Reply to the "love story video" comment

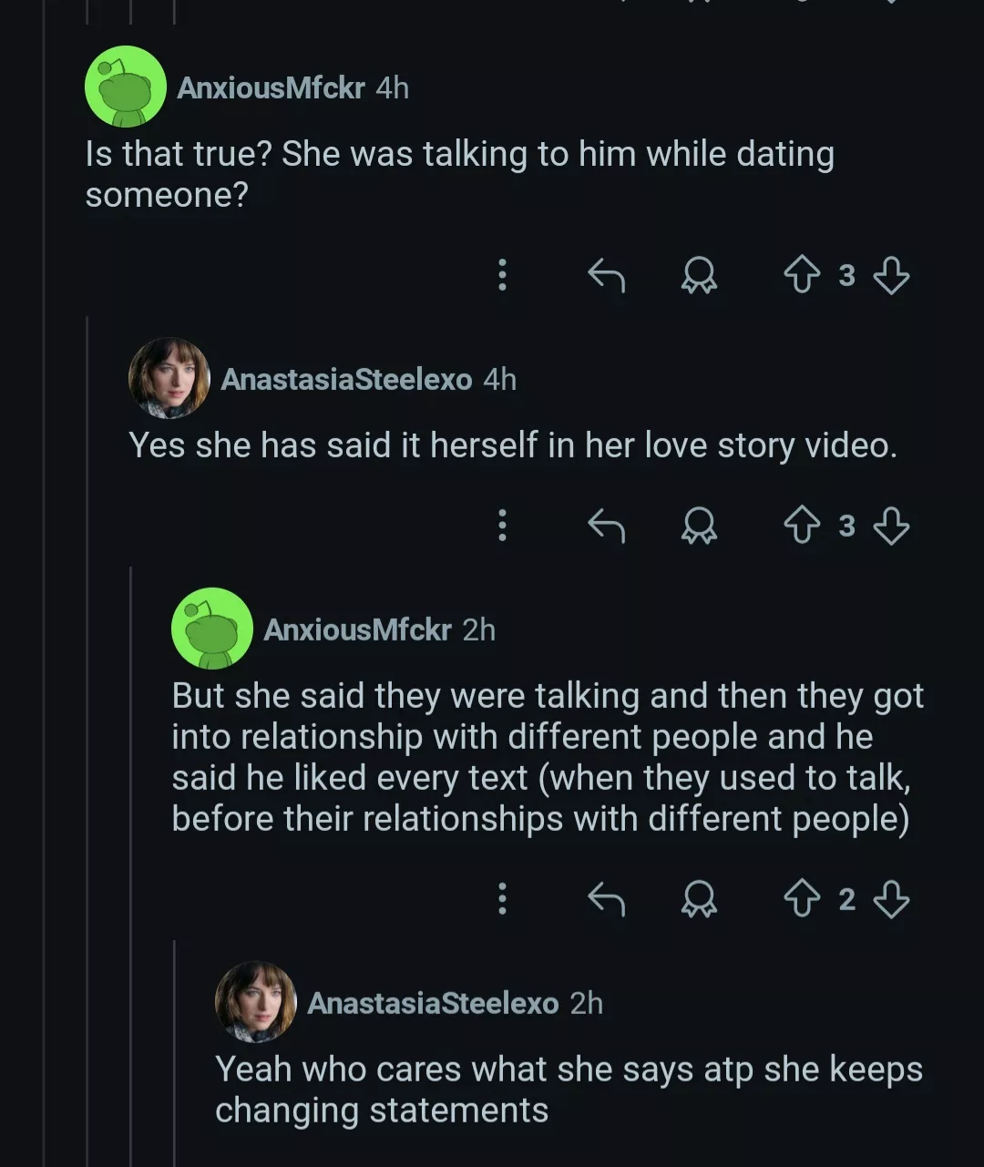coord(606,526)
